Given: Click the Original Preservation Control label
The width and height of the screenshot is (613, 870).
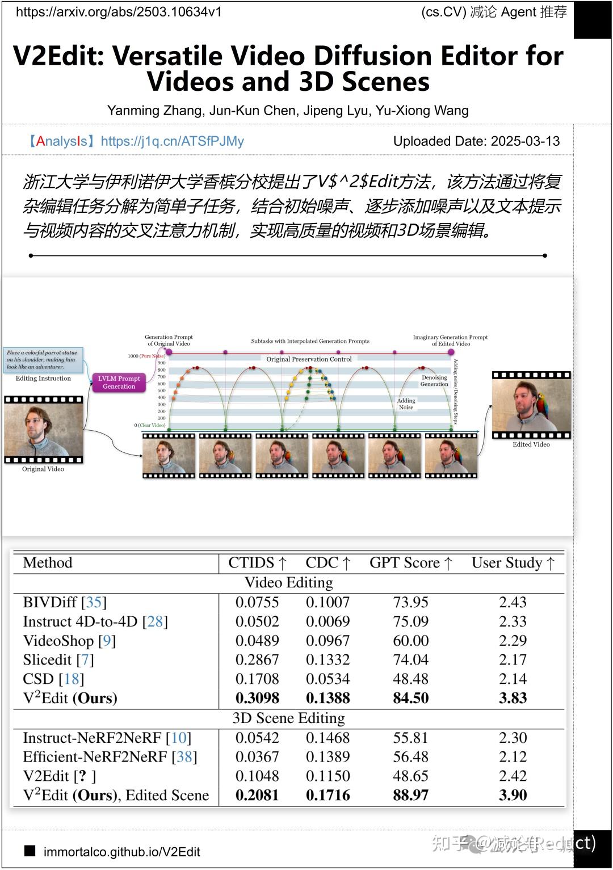Looking at the screenshot, I should (x=308, y=359).
